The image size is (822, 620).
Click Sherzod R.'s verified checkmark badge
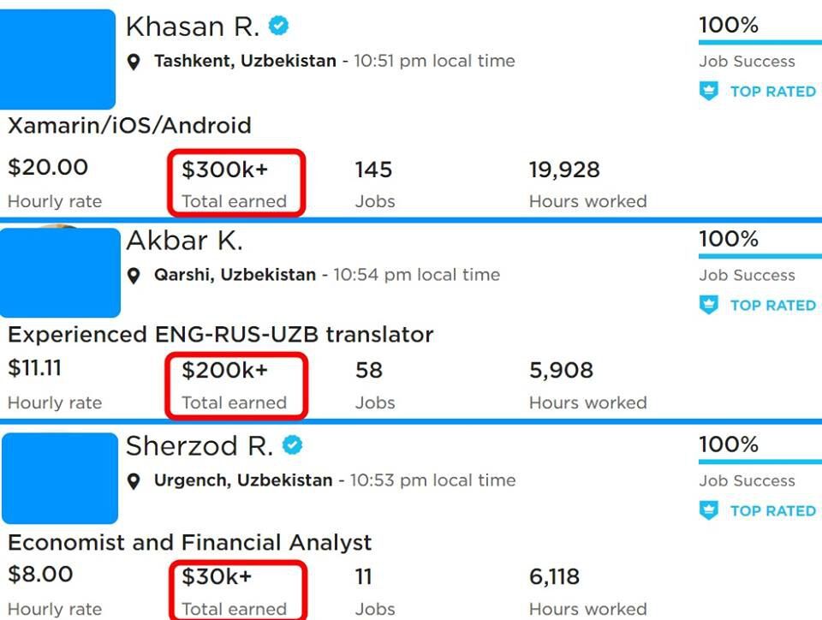[292, 445]
